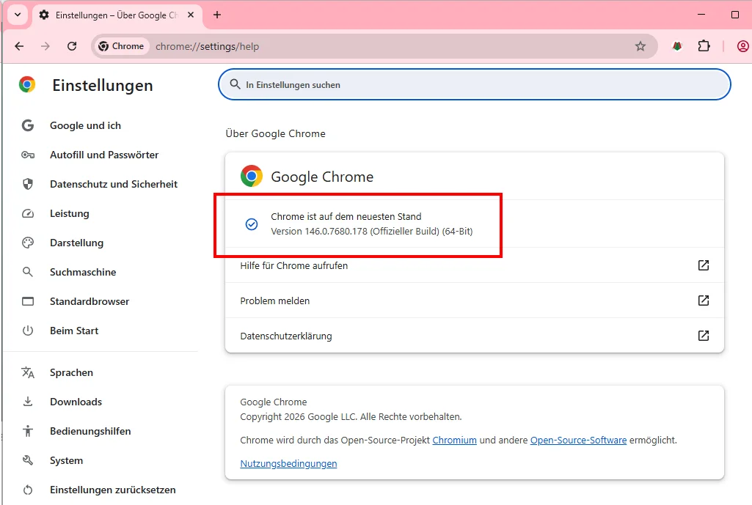752x505 pixels.
Task: Click the Über Google Chrome heading
Action: 275,133
